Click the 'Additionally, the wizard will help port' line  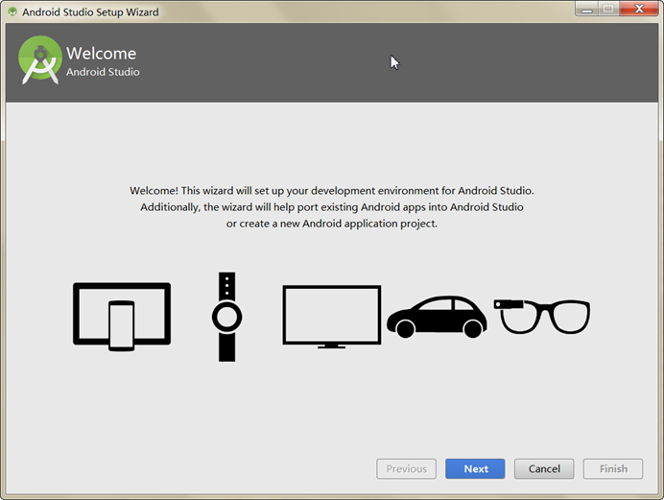331,207
